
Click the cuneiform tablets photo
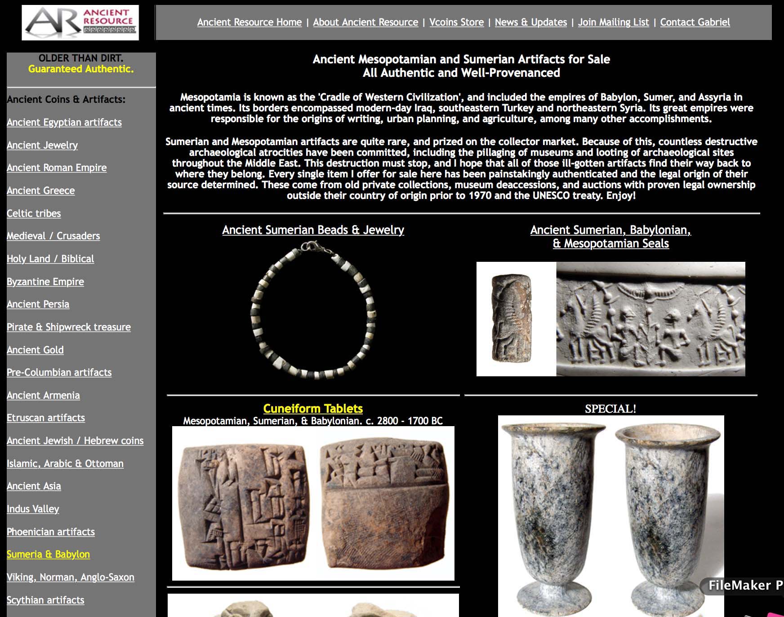click(x=313, y=503)
